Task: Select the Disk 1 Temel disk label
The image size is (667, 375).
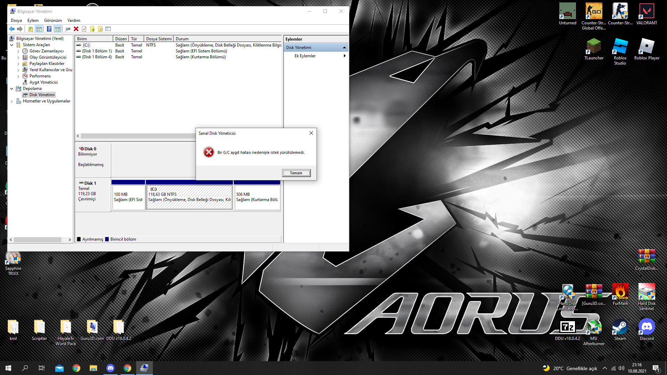Action: pyautogui.click(x=93, y=195)
